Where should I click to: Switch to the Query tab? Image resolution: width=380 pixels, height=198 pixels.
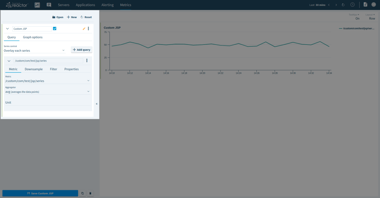click(x=12, y=37)
